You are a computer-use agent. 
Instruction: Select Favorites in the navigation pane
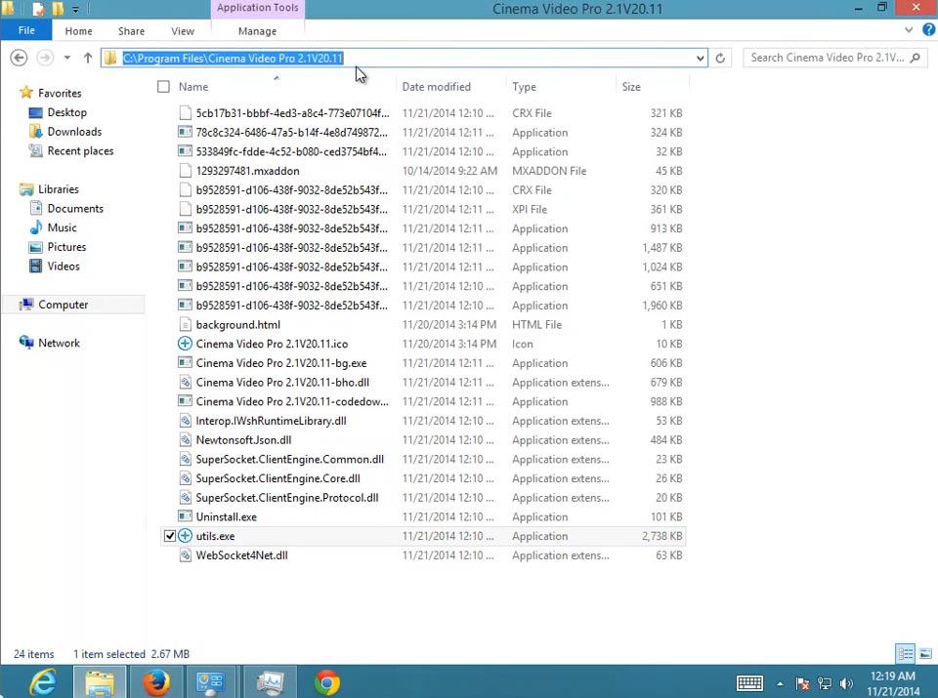pyautogui.click(x=60, y=93)
